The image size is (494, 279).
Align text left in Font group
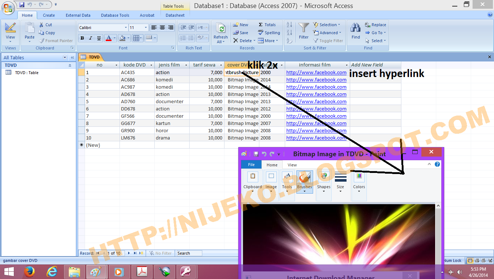[154, 28]
